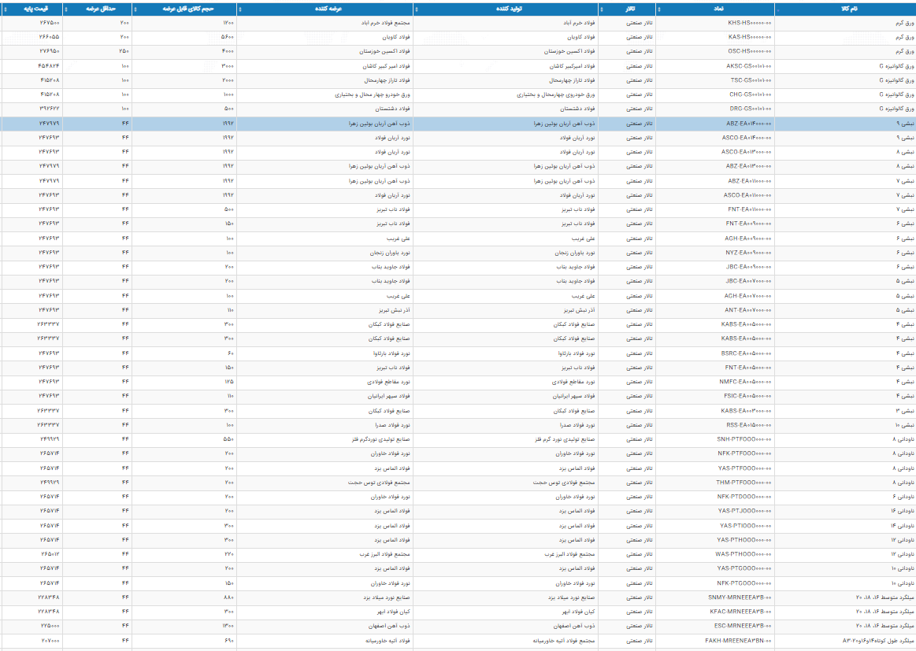Sort using the تولید کننده header arrow icon
Screen dimensions: 916x651
[416, 9]
